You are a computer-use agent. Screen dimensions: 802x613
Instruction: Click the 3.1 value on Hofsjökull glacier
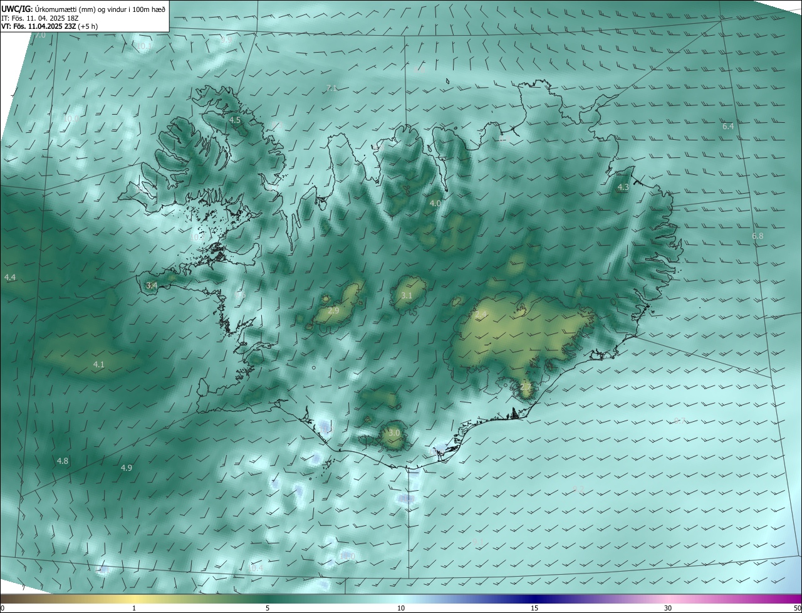(407, 295)
